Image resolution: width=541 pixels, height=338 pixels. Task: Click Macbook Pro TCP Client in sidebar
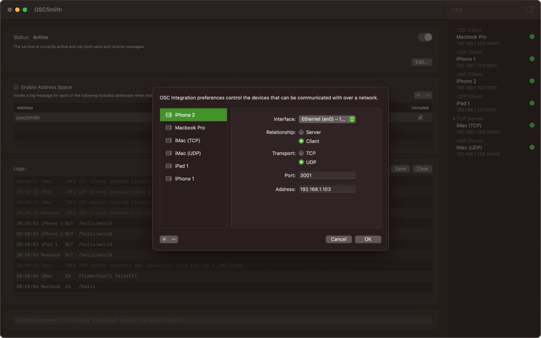[x=493, y=36]
